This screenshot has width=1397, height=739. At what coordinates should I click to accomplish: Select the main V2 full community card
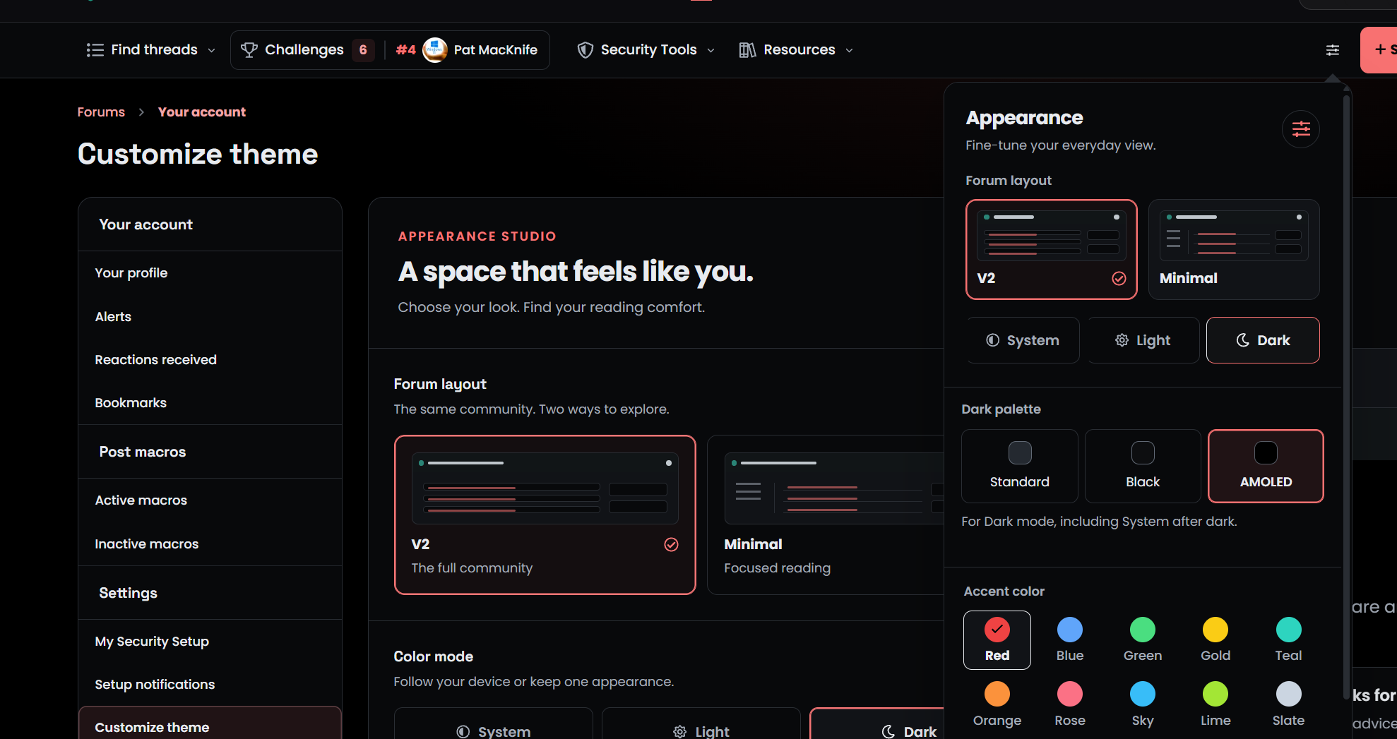click(545, 515)
